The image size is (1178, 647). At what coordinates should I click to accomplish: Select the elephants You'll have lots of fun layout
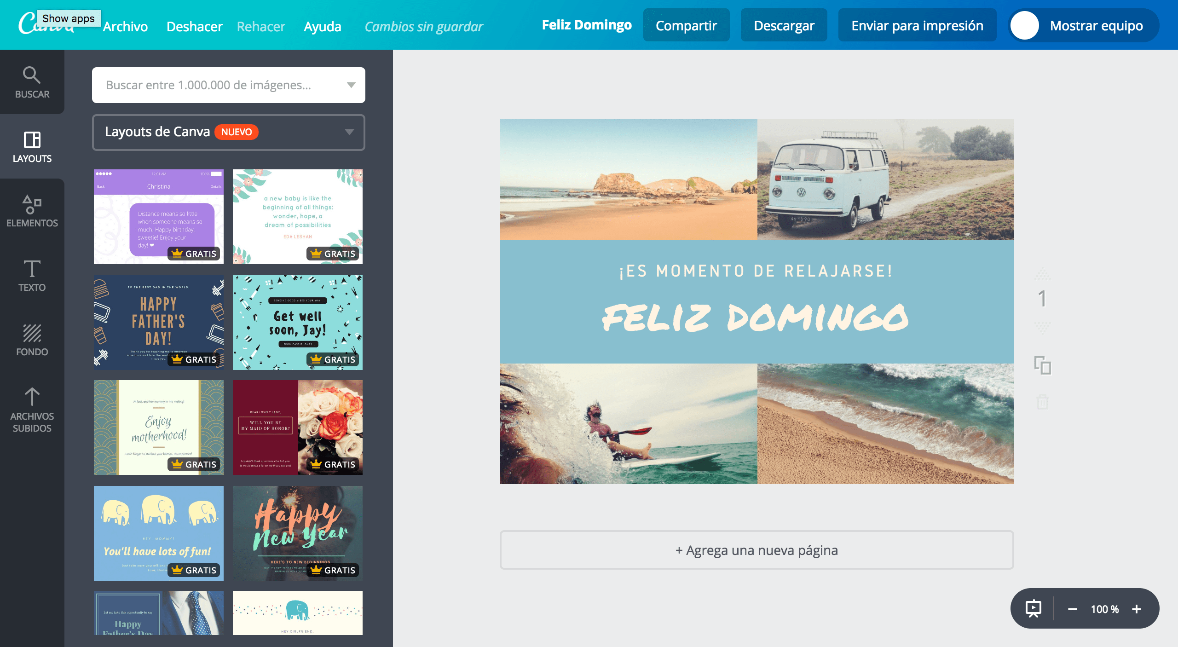coord(159,533)
